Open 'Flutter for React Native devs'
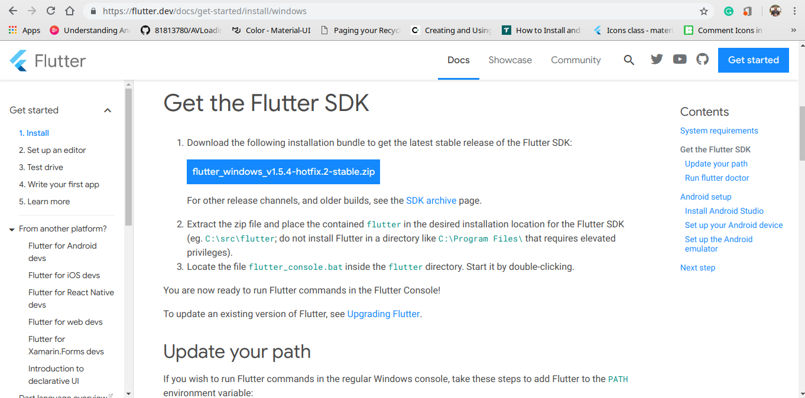This screenshot has height=398, width=805. coord(71,298)
